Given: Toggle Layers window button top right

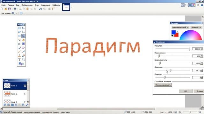Looking at the screenshot, I should coord(190,5).
